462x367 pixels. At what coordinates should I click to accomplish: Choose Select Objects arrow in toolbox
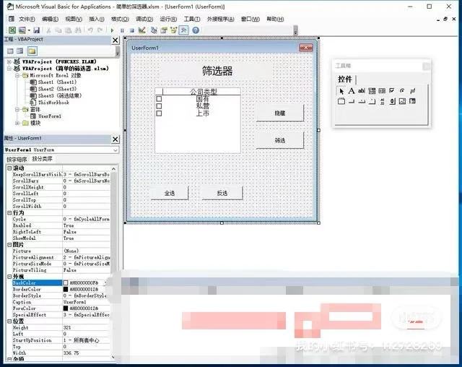341,91
